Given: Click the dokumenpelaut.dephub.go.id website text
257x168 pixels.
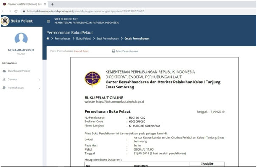Looking at the screenshot, I should point(120,102).
